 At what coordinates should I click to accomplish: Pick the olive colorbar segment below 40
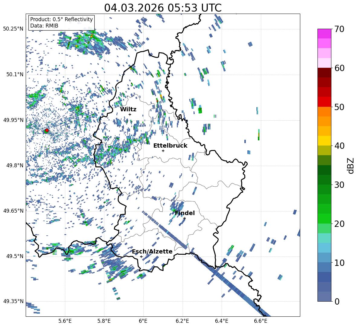coord(324,150)
